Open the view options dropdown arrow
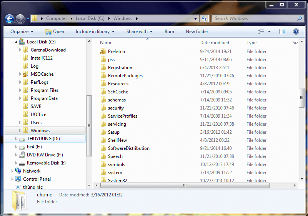Screen dimensions: 308x216 [x=269, y=32]
